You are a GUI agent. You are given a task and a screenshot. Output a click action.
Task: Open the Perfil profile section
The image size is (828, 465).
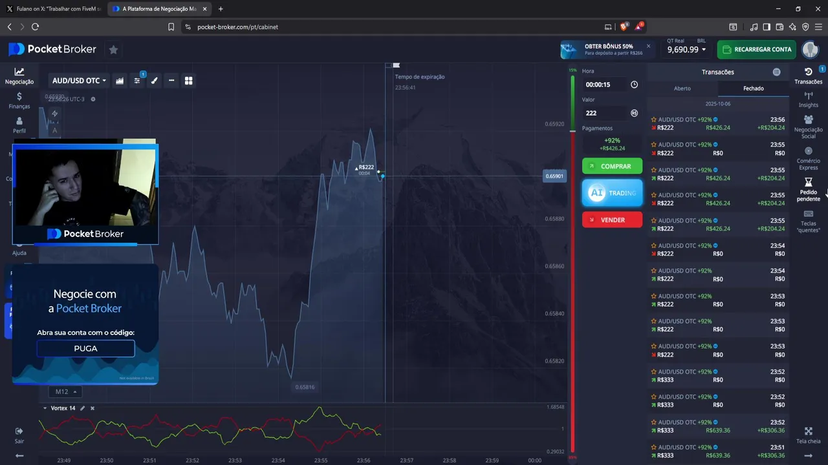(19, 125)
